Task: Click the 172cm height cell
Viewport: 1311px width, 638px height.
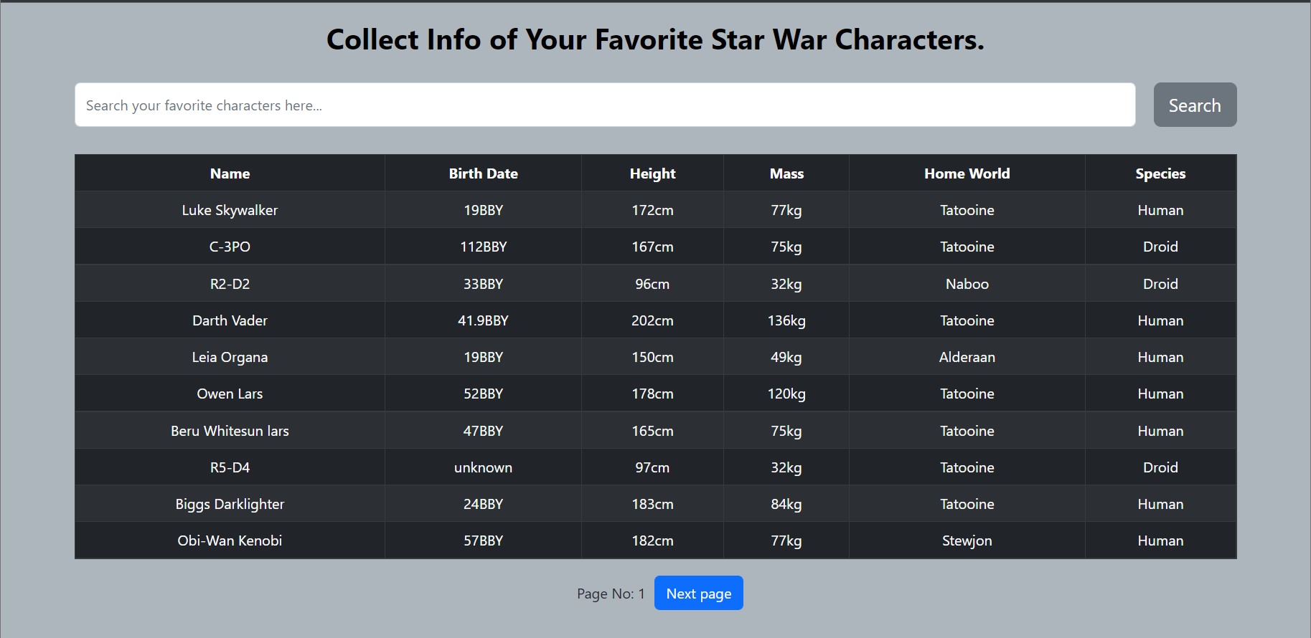Action: (652, 210)
